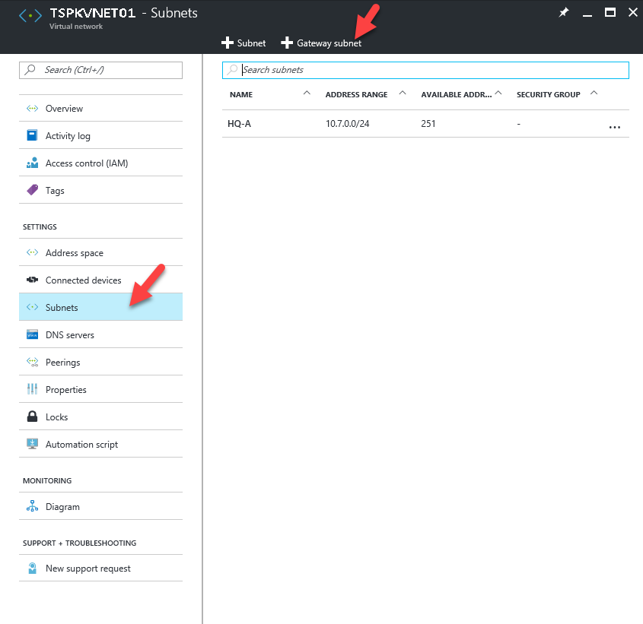
Task: Open Peerings settings
Action: click(101, 363)
